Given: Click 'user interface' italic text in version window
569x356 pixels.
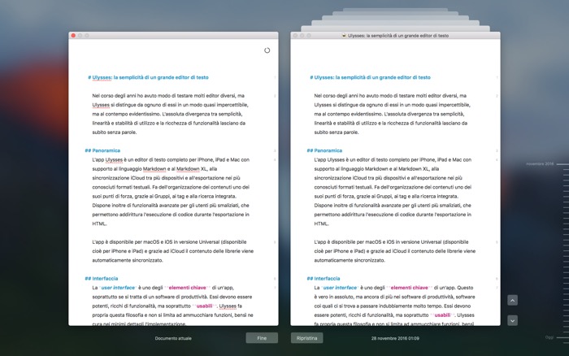Looking at the screenshot, I should pyautogui.click(x=340, y=288).
